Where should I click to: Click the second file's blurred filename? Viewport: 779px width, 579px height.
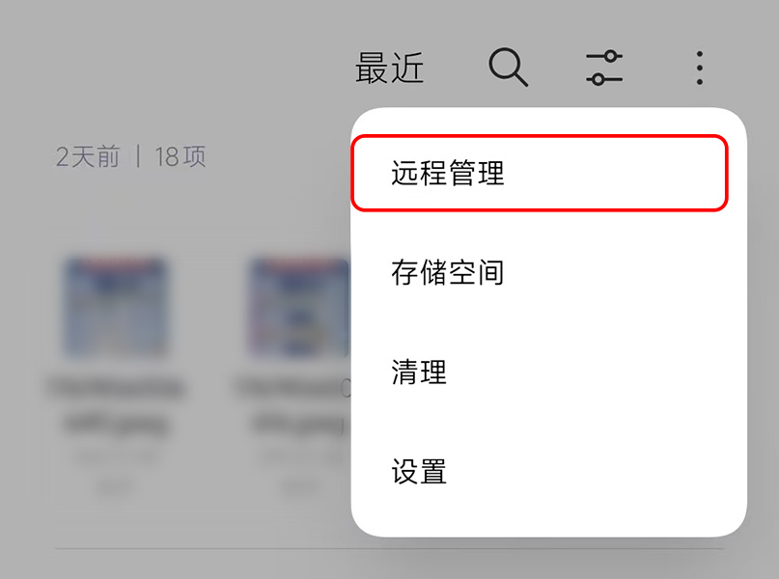click(x=293, y=405)
